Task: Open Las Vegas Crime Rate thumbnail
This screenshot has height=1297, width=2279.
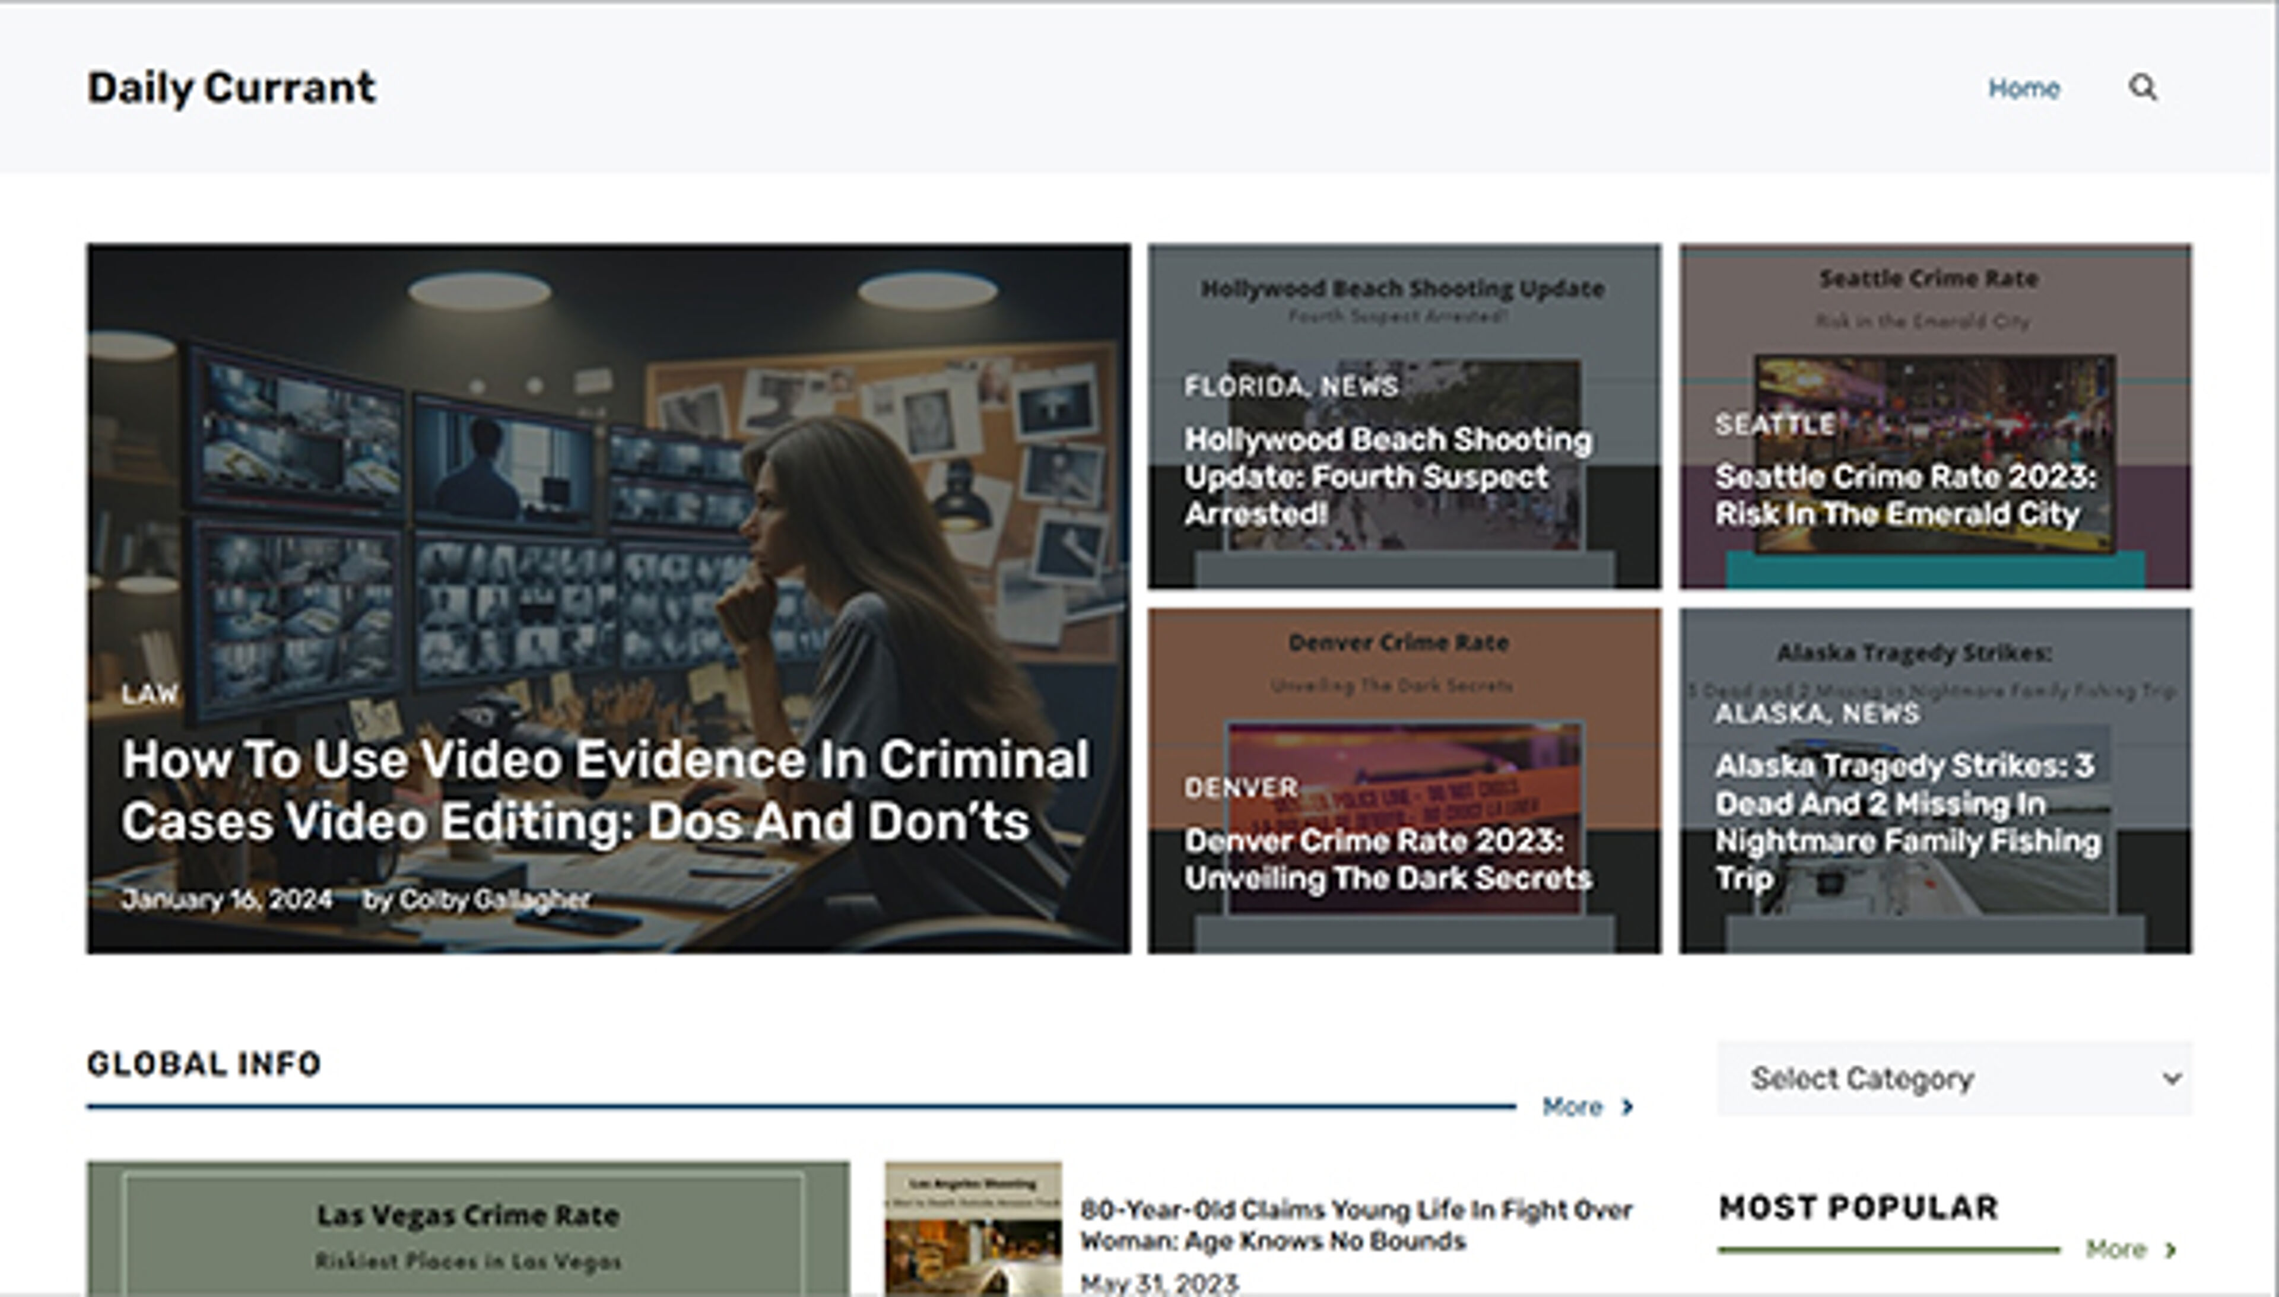Action: (468, 1229)
